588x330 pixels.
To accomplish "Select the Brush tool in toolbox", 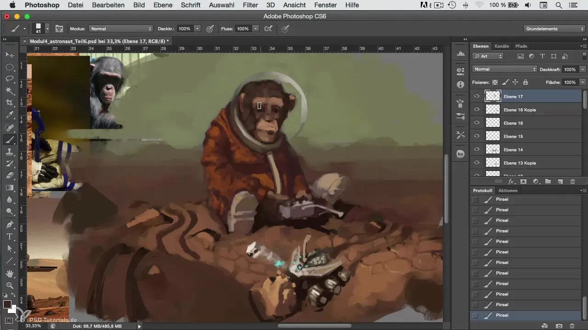I will coord(9,139).
